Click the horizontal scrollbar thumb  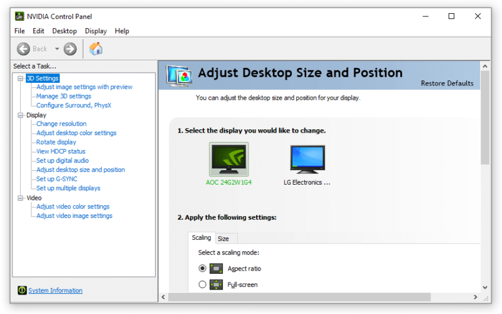tap(299, 297)
